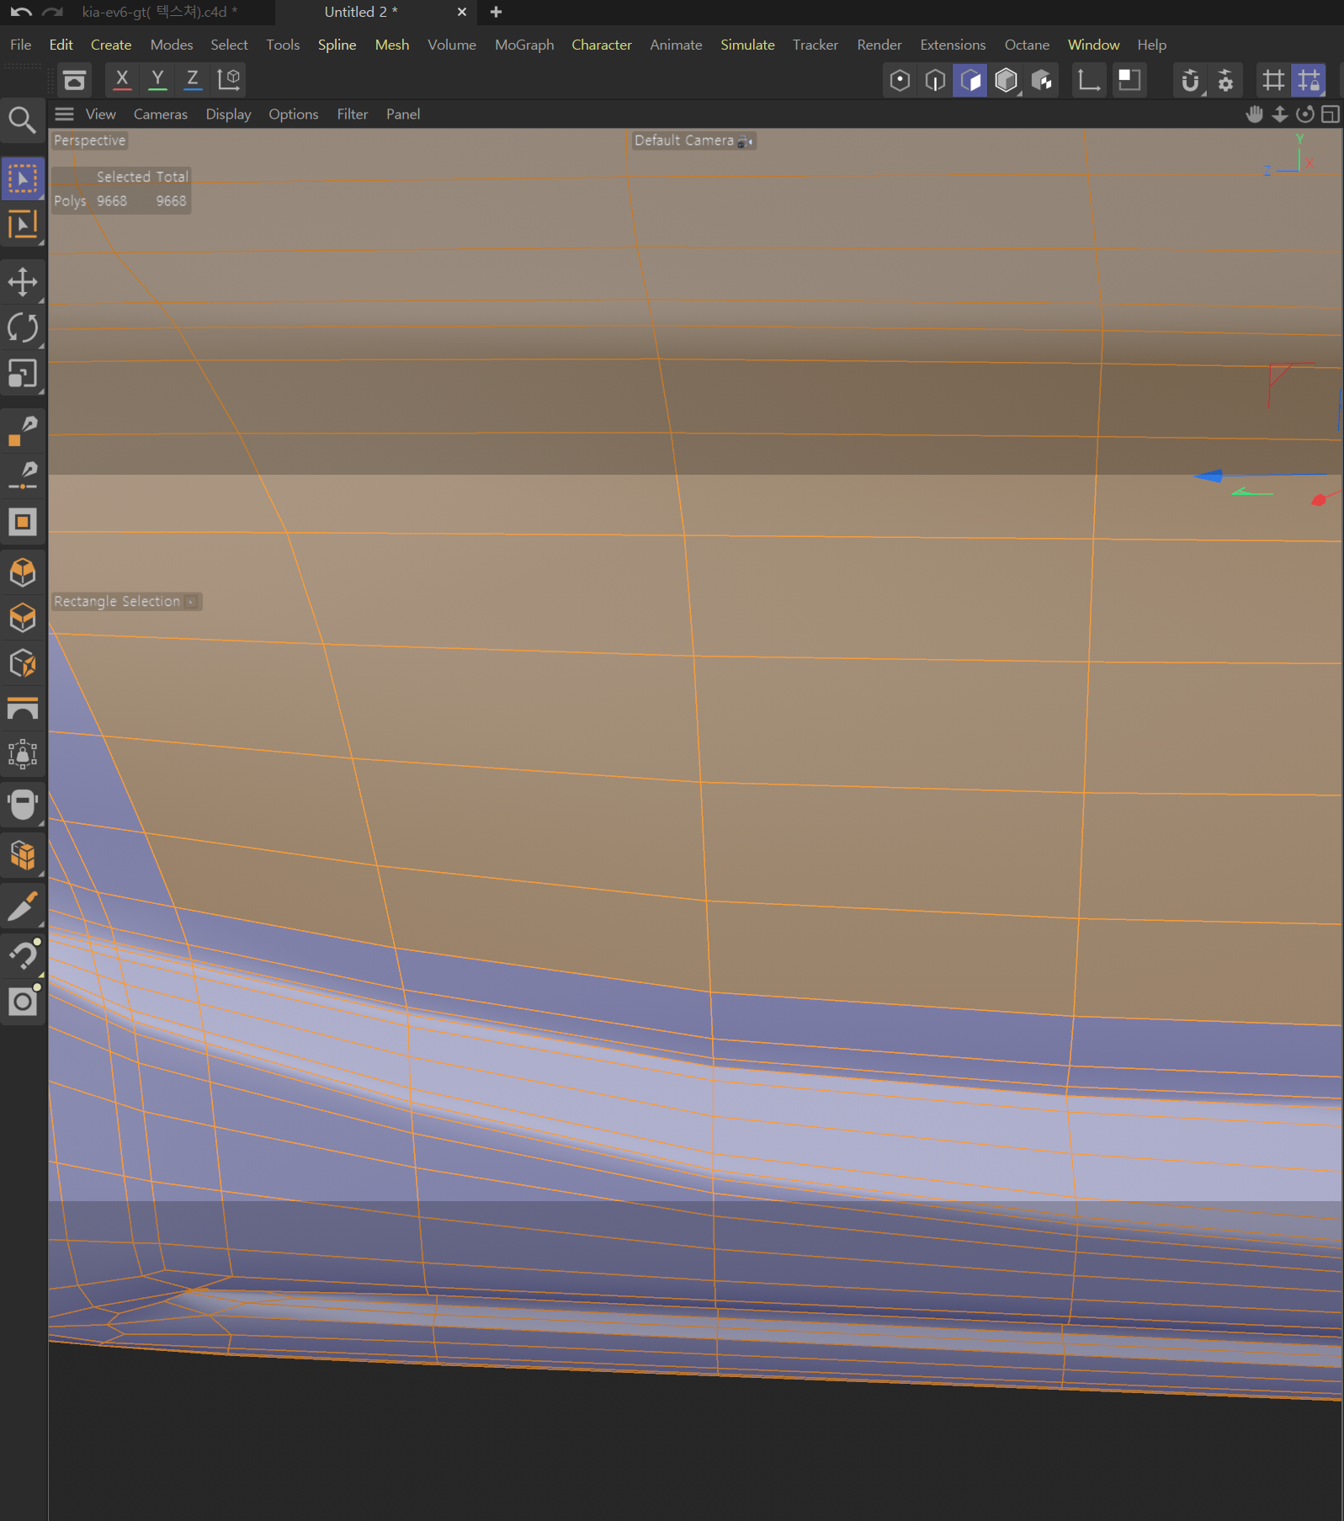Open the Options viewport menu
This screenshot has height=1521, width=1344.
(293, 114)
